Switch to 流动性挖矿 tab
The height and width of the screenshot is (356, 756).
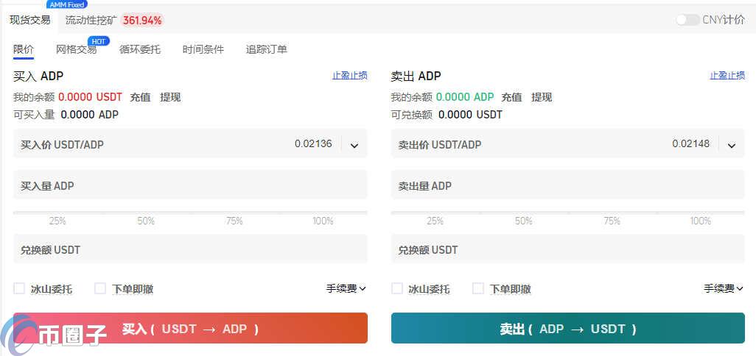click(x=91, y=20)
